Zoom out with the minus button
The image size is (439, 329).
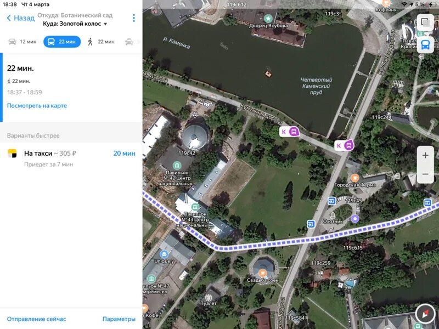click(x=425, y=174)
